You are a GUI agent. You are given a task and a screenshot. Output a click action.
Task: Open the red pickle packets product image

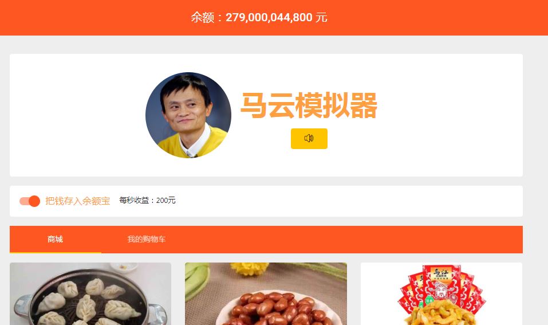point(441,294)
